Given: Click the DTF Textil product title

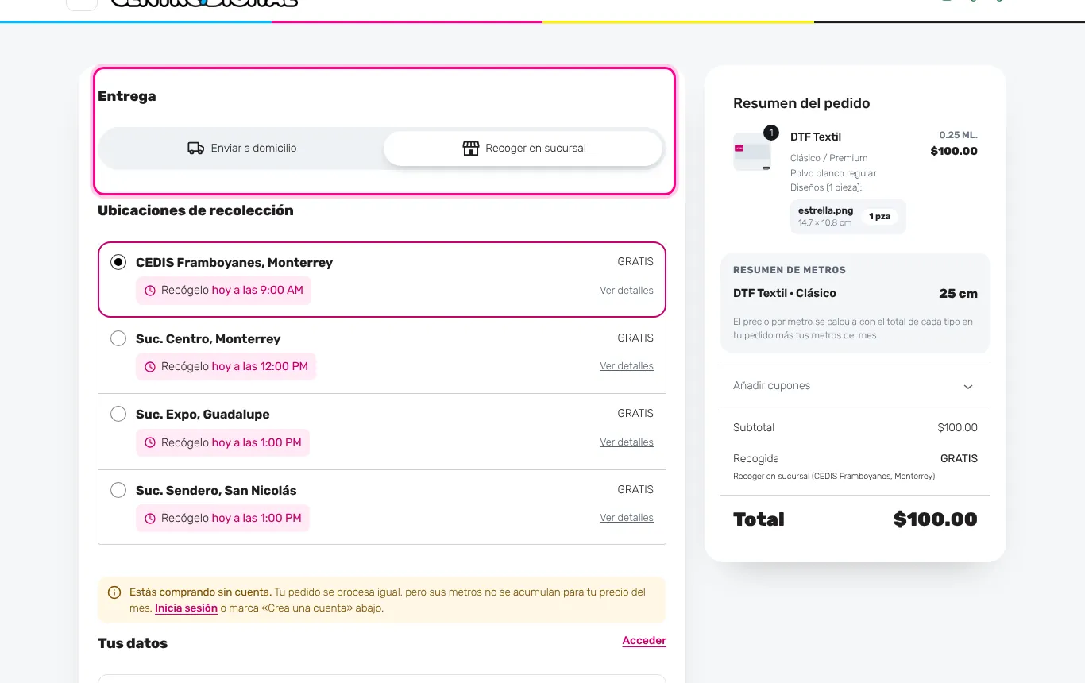Looking at the screenshot, I should [x=816, y=137].
